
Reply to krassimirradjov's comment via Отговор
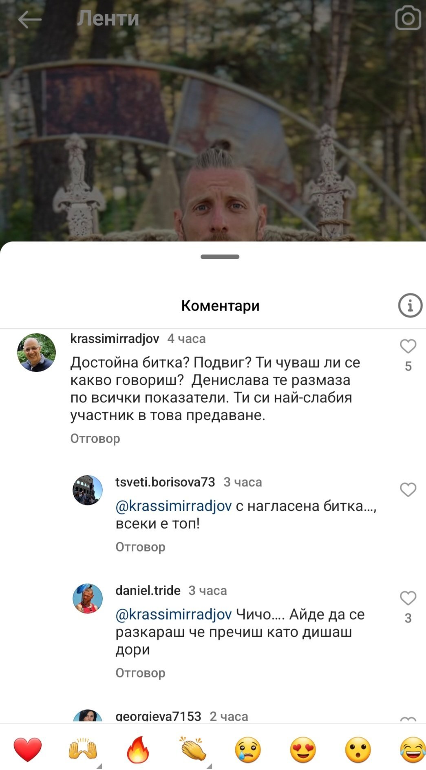(x=95, y=439)
